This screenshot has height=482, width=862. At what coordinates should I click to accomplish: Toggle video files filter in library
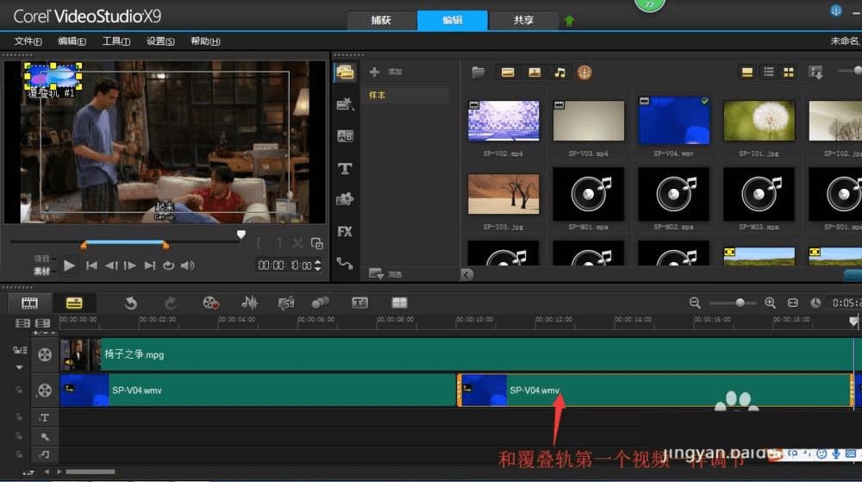[508, 72]
